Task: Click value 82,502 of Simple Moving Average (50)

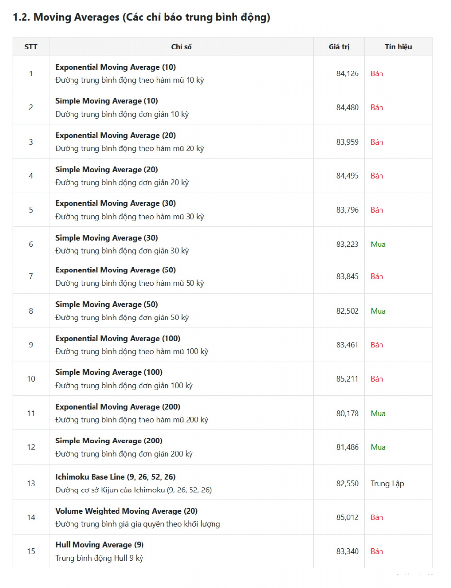Action: pyautogui.click(x=347, y=311)
